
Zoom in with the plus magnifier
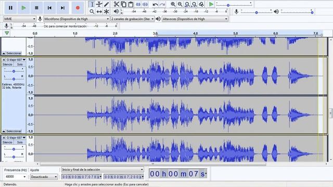[173, 4]
